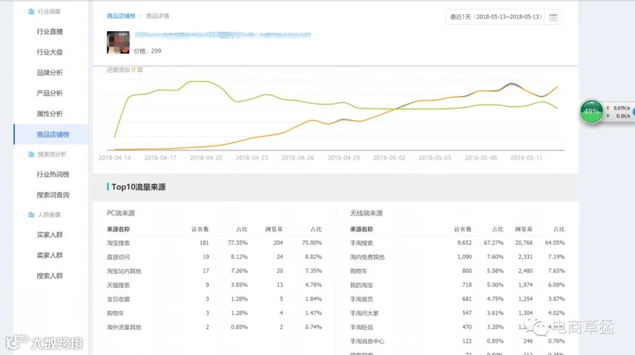The height and width of the screenshot is (355, 635).
Task: Click the 行业洞察 section icon
Action: click(x=31, y=11)
